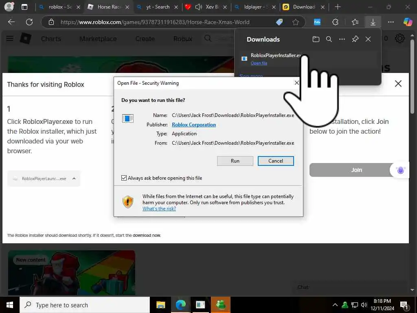Open the New content game thumbnail
The width and height of the screenshot is (417, 313).
pyautogui.click(x=72, y=273)
